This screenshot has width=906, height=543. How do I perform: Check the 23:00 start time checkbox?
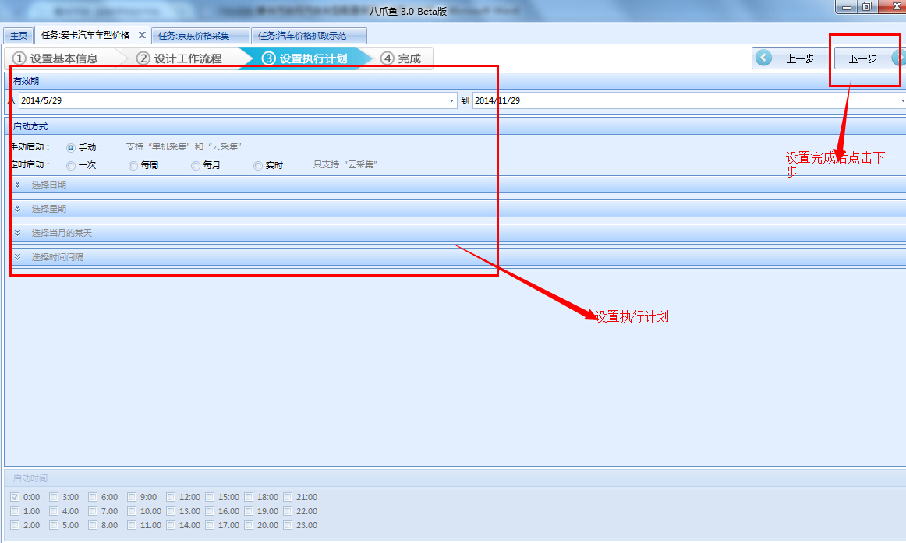[288, 525]
